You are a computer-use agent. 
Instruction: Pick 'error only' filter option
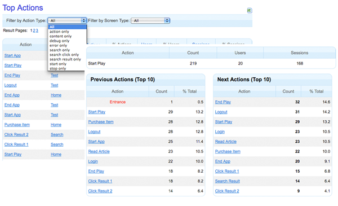59,45
